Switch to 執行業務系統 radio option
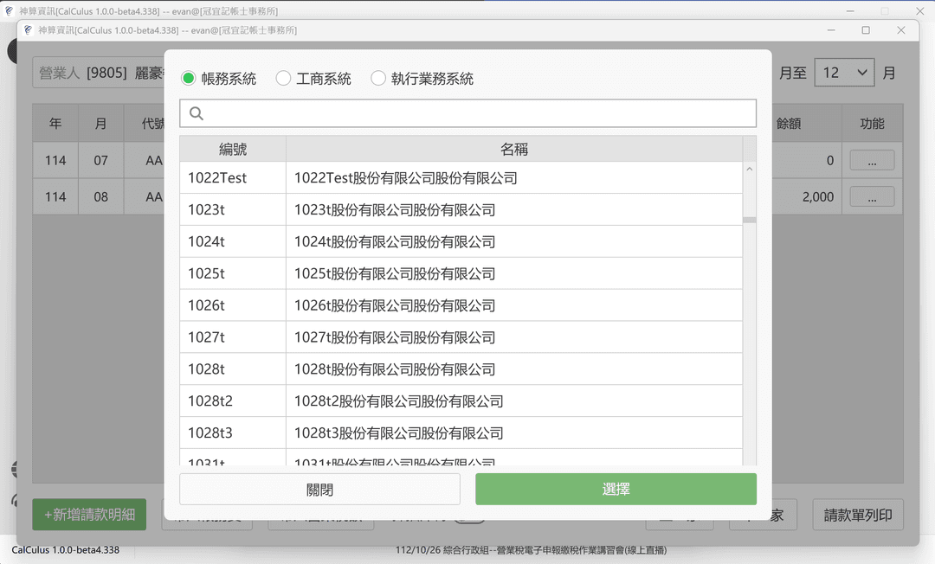 [378, 79]
